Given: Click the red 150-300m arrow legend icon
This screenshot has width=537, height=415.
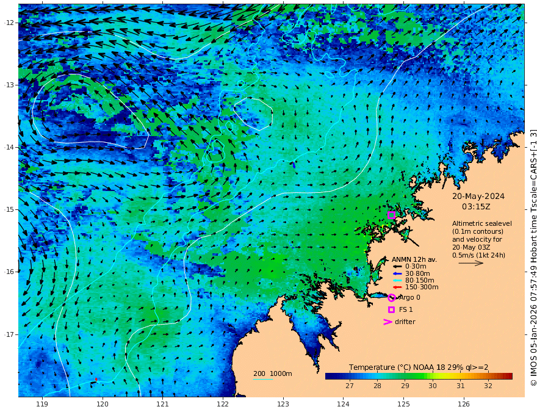Looking at the screenshot, I should 397,287.
